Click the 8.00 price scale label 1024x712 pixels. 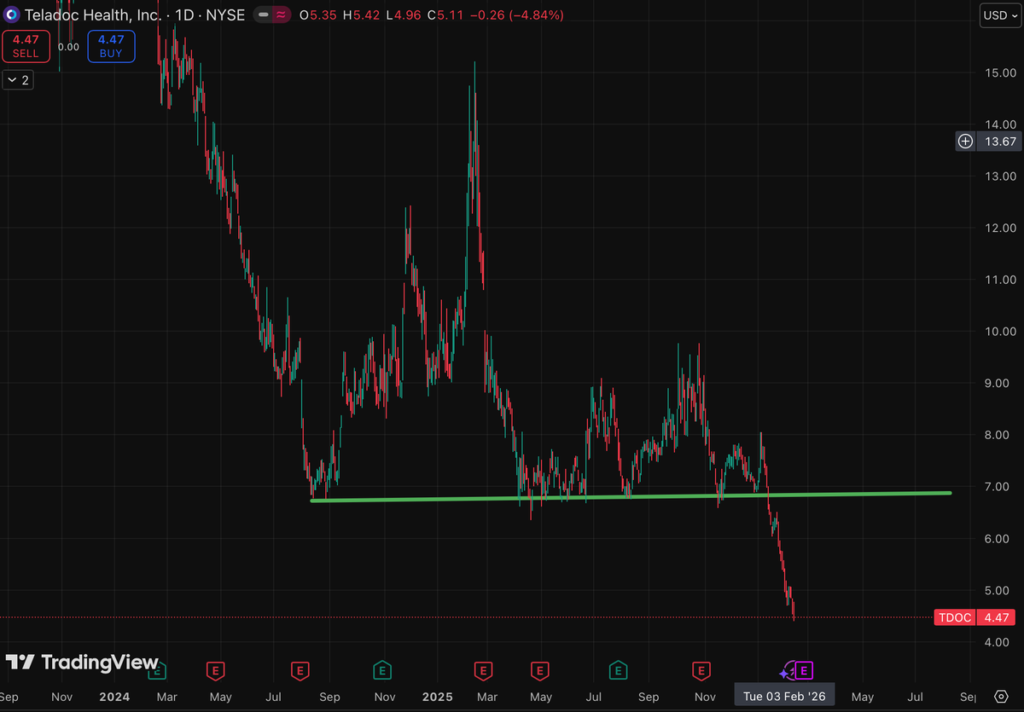(x=998, y=435)
